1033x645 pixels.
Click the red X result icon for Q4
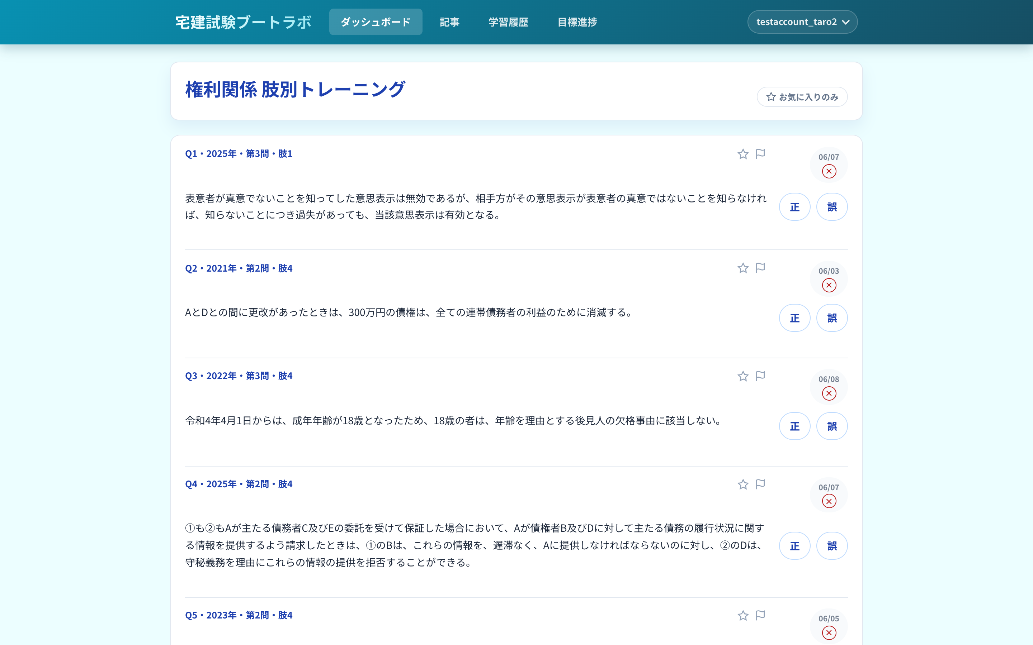click(x=829, y=501)
